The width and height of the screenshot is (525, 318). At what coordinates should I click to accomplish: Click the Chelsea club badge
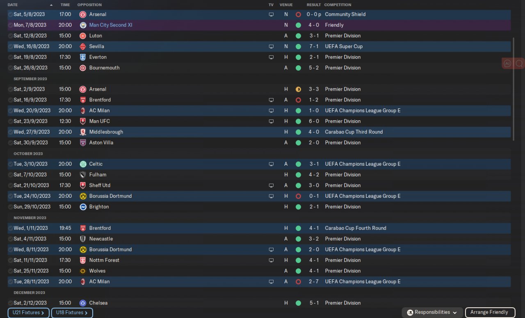coord(82,303)
